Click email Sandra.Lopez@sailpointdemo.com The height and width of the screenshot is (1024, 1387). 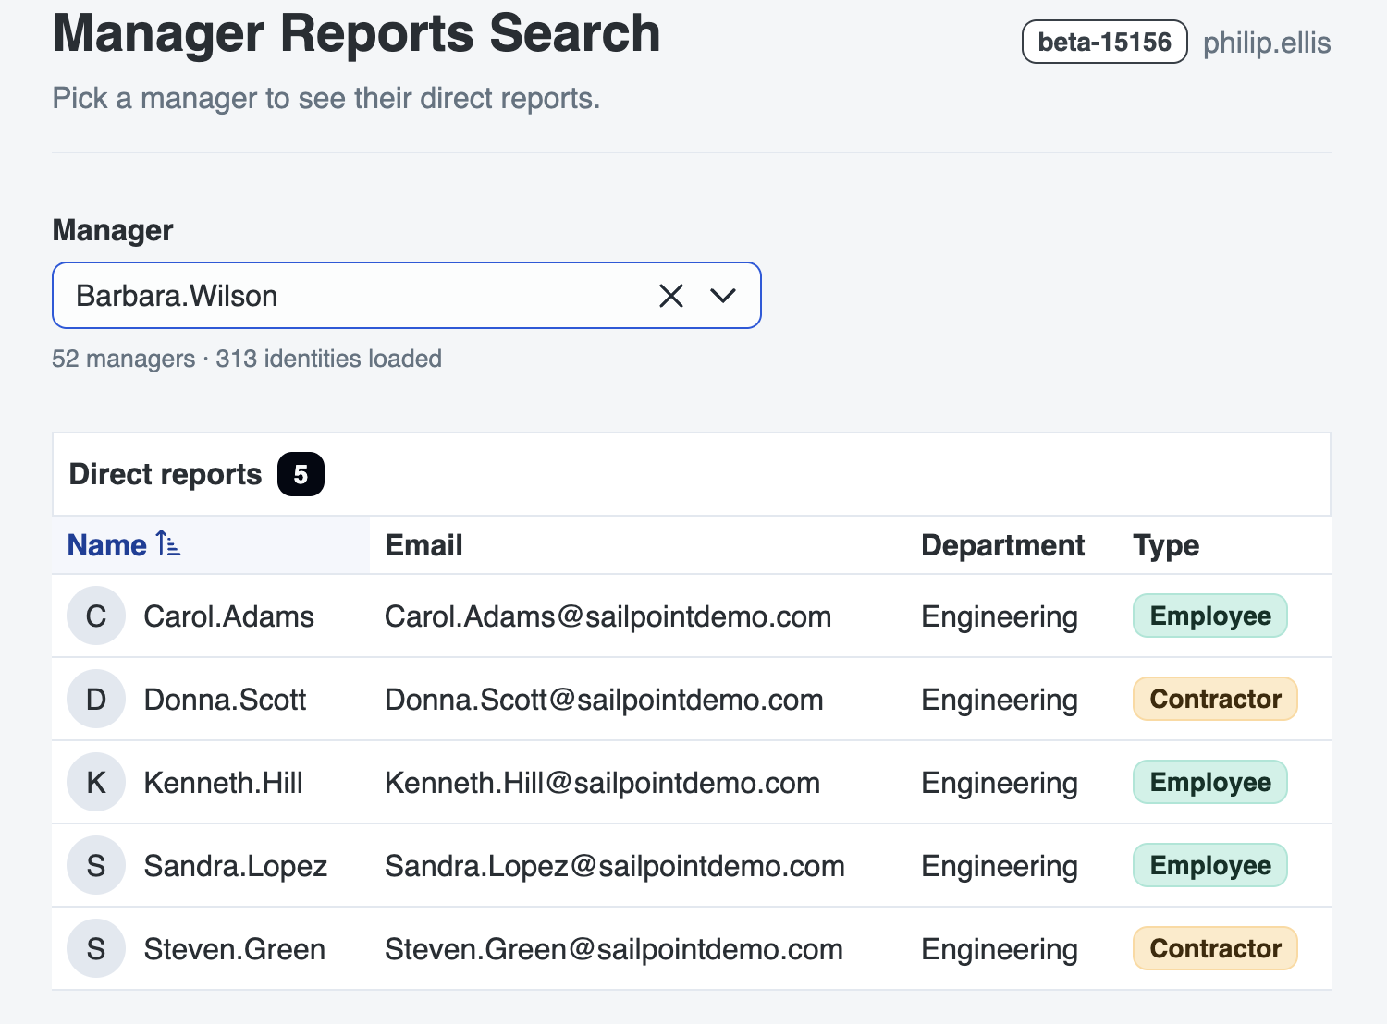615,866
